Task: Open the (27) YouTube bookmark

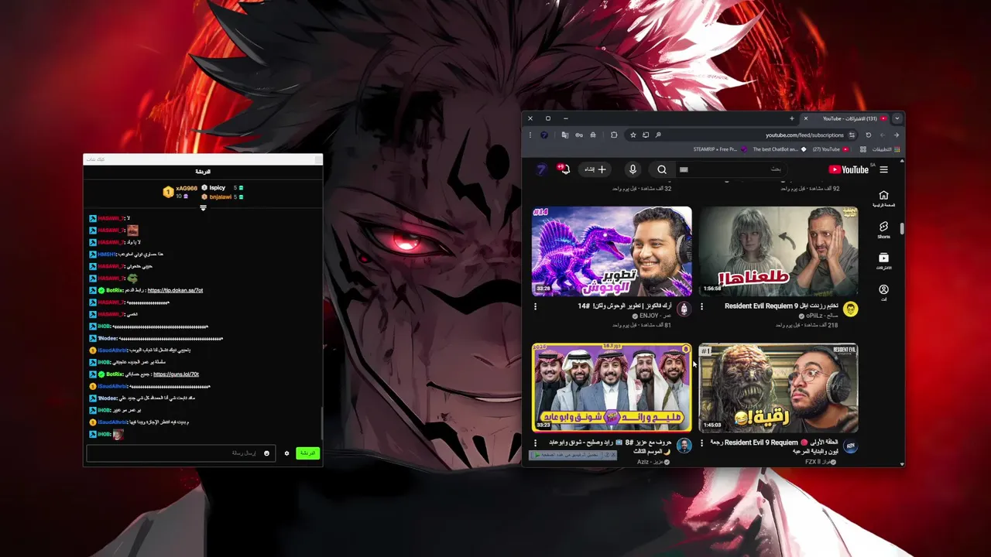Action: [831, 149]
